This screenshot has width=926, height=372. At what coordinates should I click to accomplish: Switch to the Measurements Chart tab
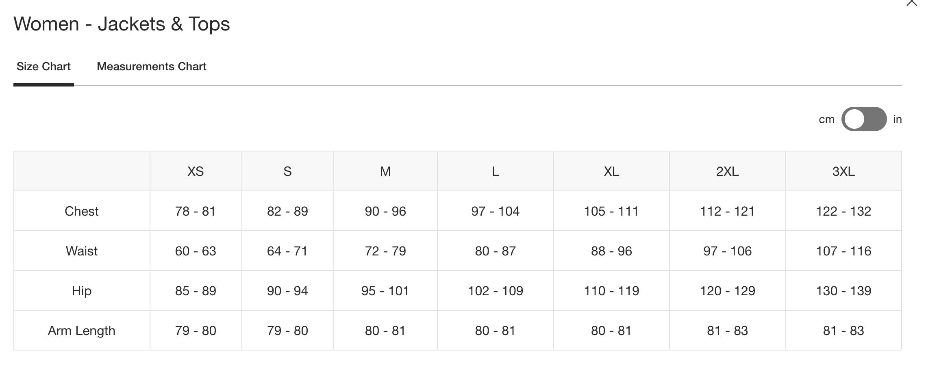pos(151,67)
